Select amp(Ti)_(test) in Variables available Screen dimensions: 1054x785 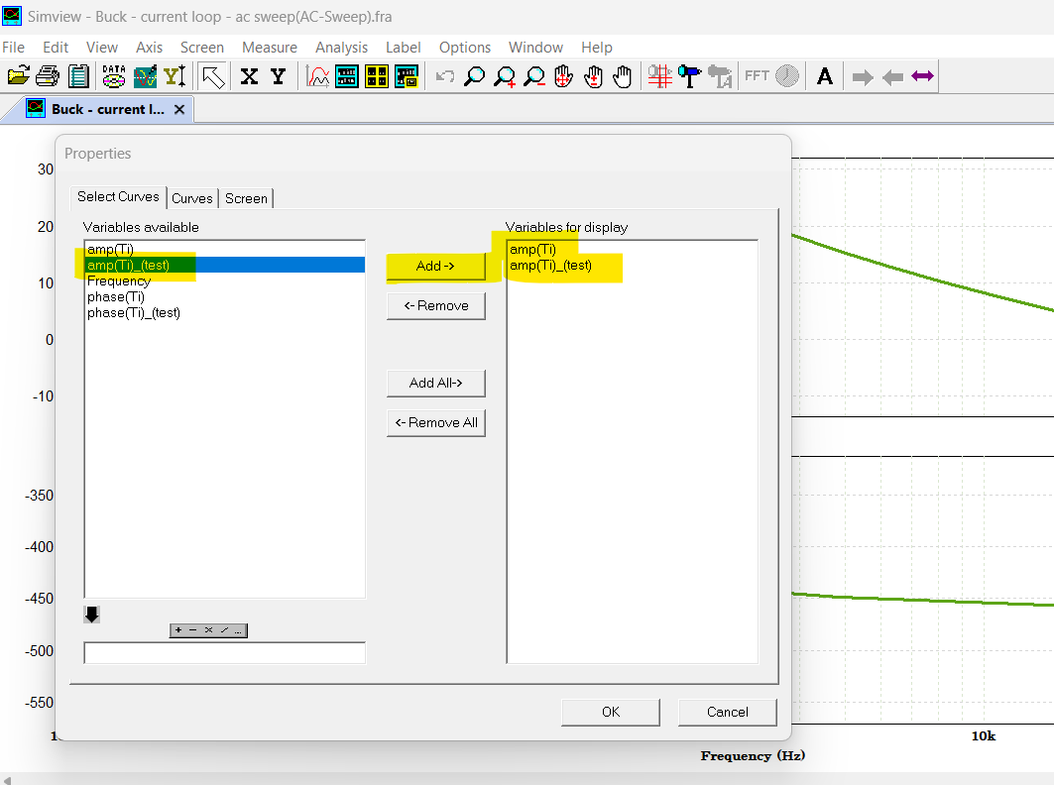[x=225, y=265]
